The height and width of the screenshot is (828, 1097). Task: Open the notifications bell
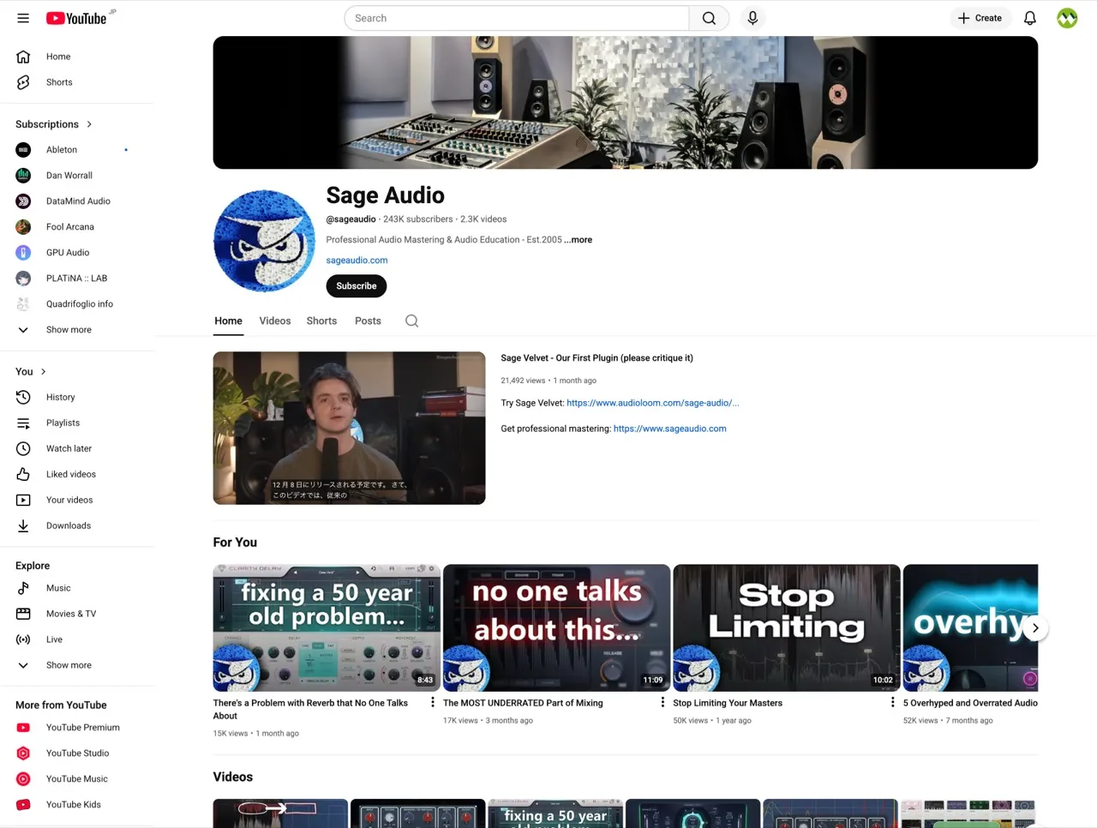pos(1030,18)
